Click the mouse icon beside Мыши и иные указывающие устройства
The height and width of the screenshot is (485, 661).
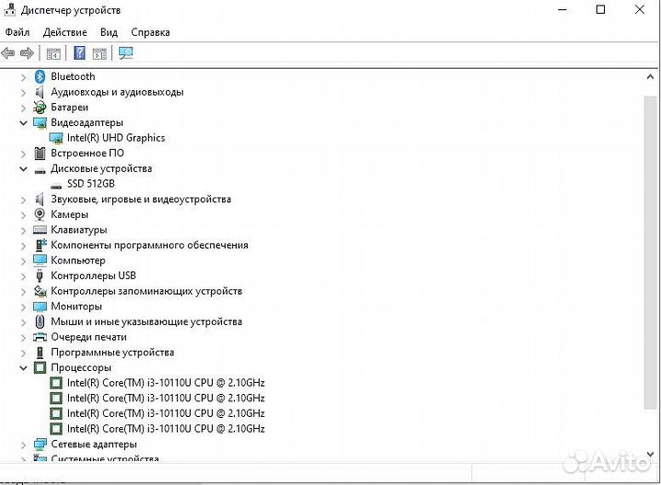pos(39,321)
